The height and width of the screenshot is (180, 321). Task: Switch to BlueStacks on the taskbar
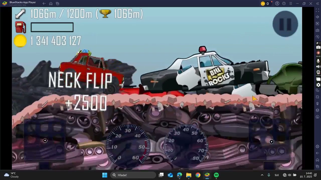click(207, 175)
